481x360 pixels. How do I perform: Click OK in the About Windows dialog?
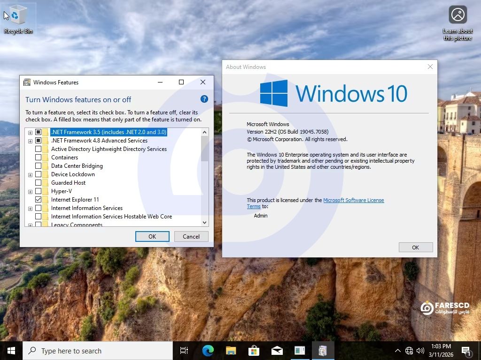tap(415, 247)
